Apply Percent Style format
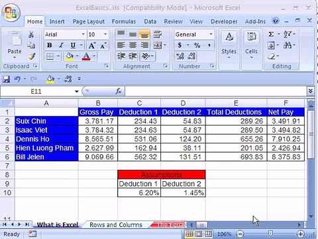Image resolution: width=318 pixels, height=239 pixels. [x=197, y=45]
